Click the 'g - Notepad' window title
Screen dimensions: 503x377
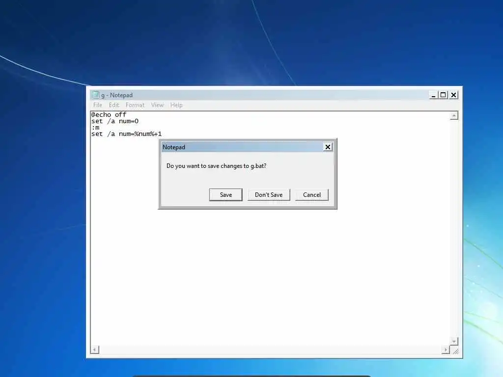click(117, 95)
